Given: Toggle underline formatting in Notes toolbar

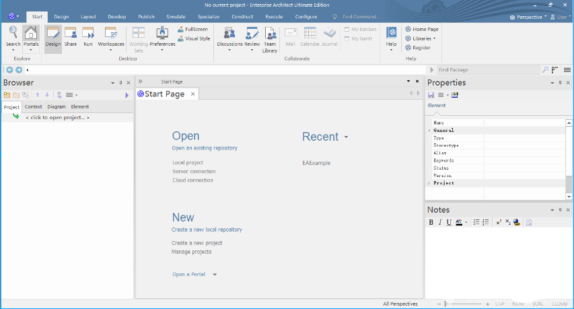Looking at the screenshot, I should [x=449, y=222].
